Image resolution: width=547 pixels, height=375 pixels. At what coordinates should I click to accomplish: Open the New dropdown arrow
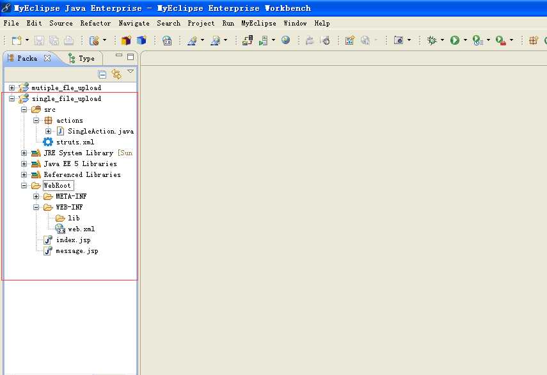tap(27, 40)
